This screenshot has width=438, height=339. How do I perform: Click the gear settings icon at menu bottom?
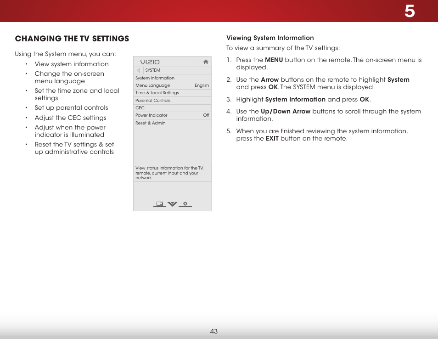185,204
